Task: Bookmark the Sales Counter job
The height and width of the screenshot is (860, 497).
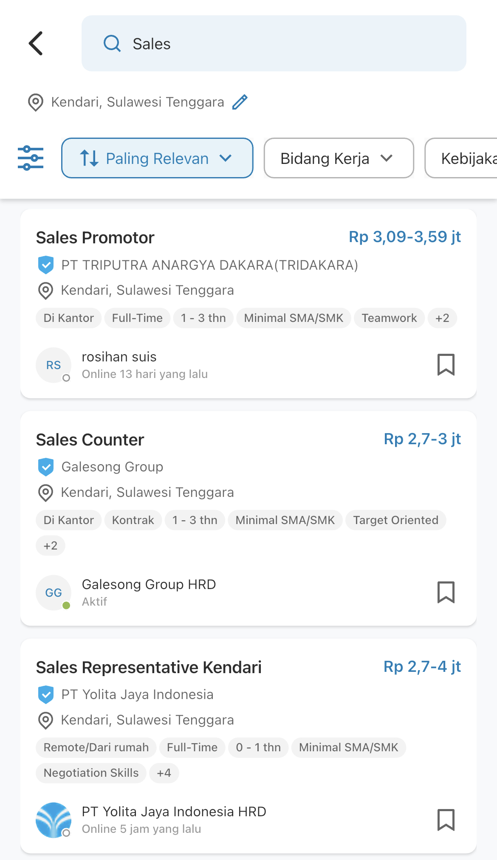Action: pos(446,592)
